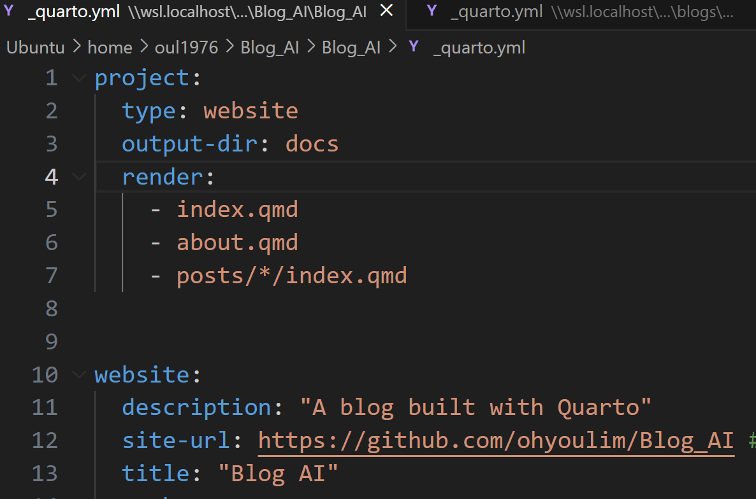756x499 pixels.
Task: Click the about.qmd render entry
Action: pyautogui.click(x=237, y=242)
